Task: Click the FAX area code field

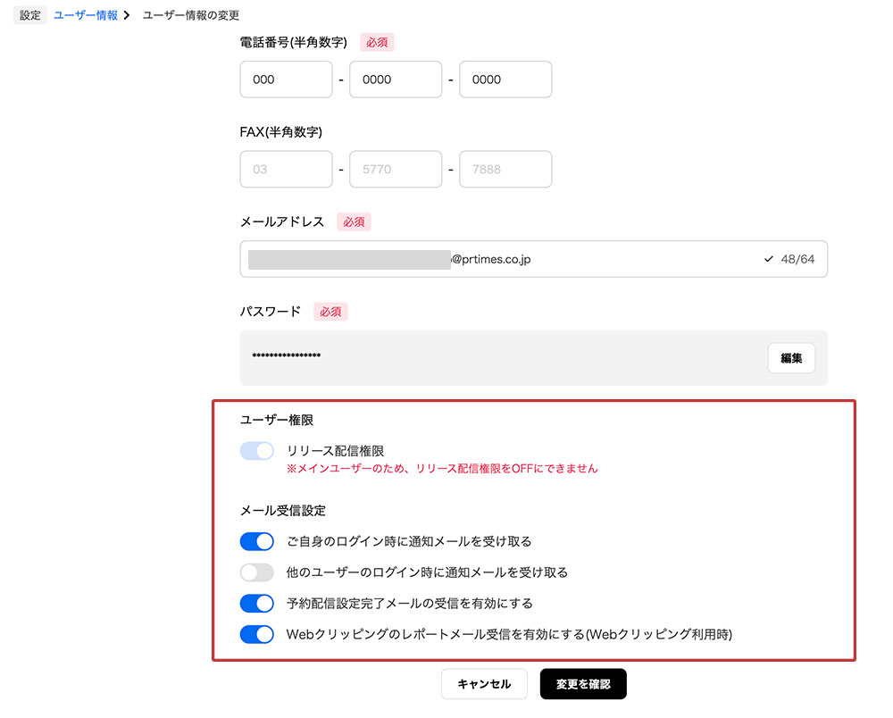Action: [x=286, y=169]
